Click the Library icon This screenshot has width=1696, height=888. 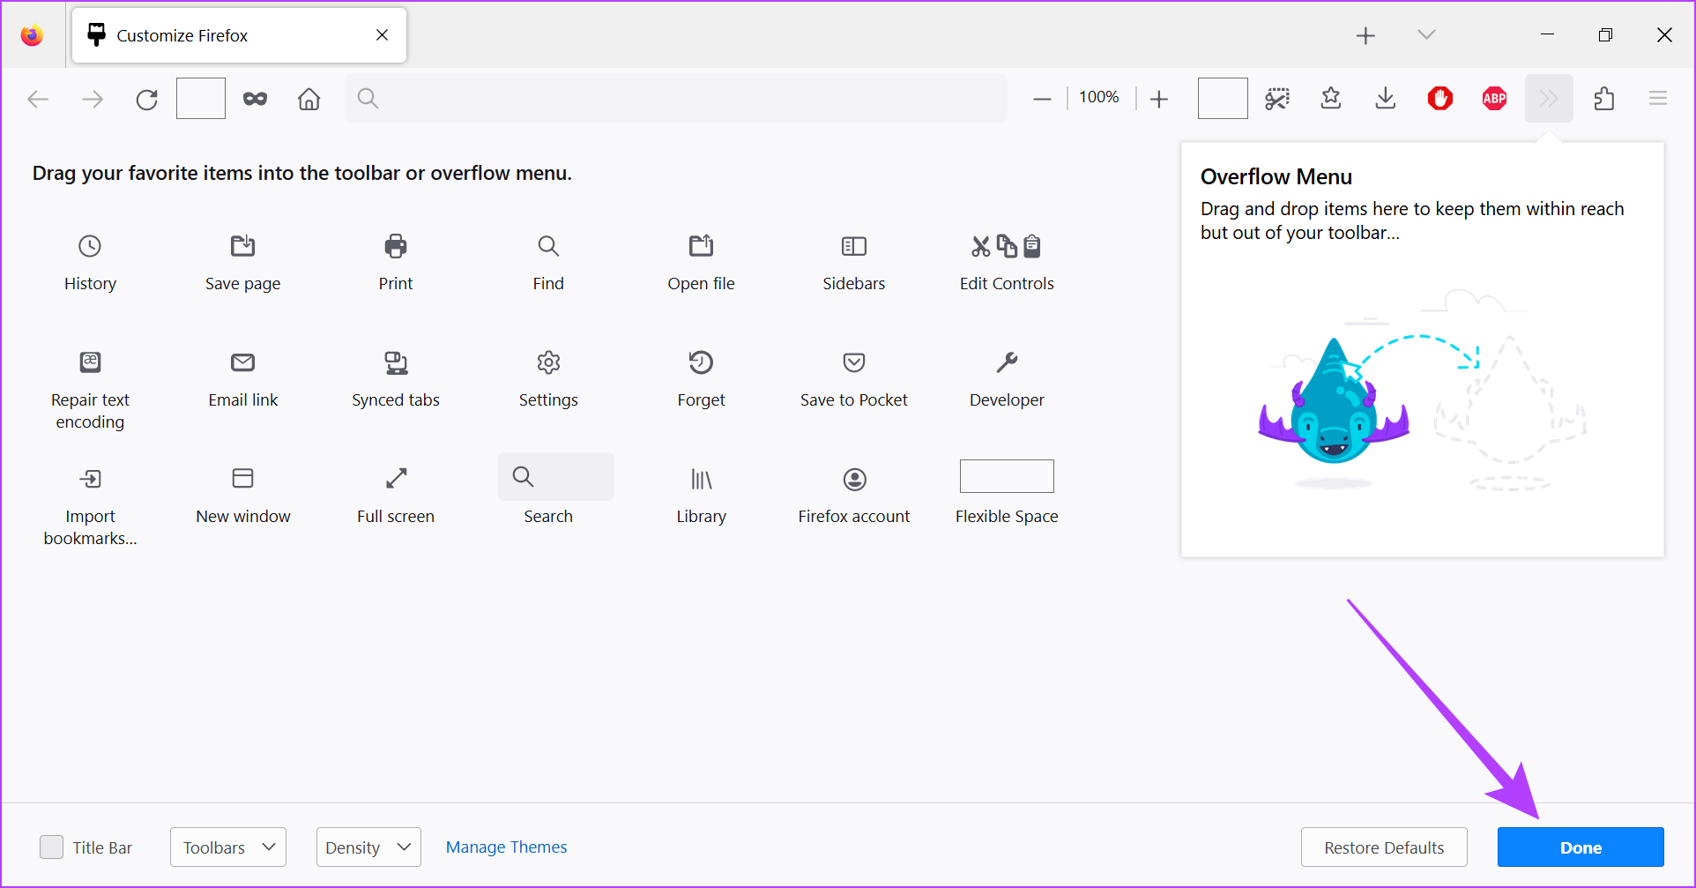point(701,479)
